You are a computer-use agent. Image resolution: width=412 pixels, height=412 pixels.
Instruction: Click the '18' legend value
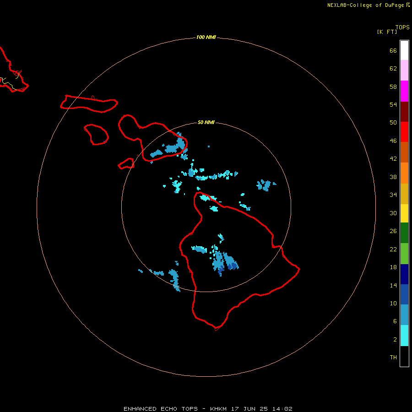click(x=393, y=267)
